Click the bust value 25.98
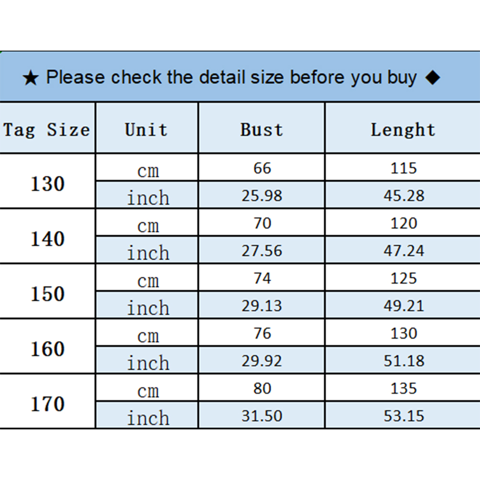The width and height of the screenshot is (480, 480). (x=262, y=195)
